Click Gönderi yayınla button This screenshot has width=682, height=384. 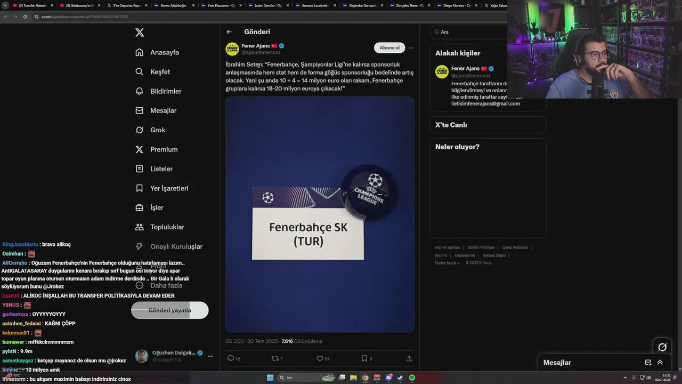(x=169, y=310)
